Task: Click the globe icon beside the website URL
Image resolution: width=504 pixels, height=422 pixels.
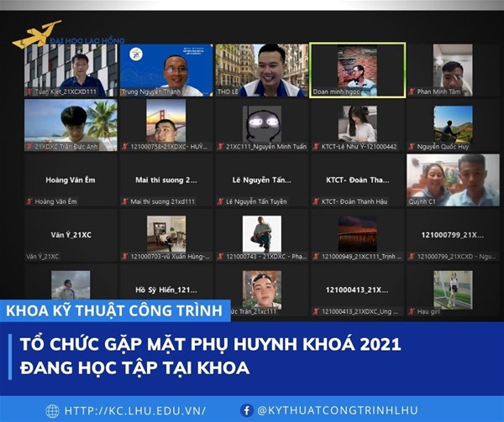Action: pyautogui.click(x=52, y=410)
